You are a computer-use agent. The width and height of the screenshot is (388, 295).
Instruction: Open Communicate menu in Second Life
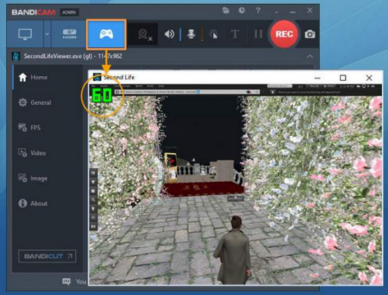(122, 86)
